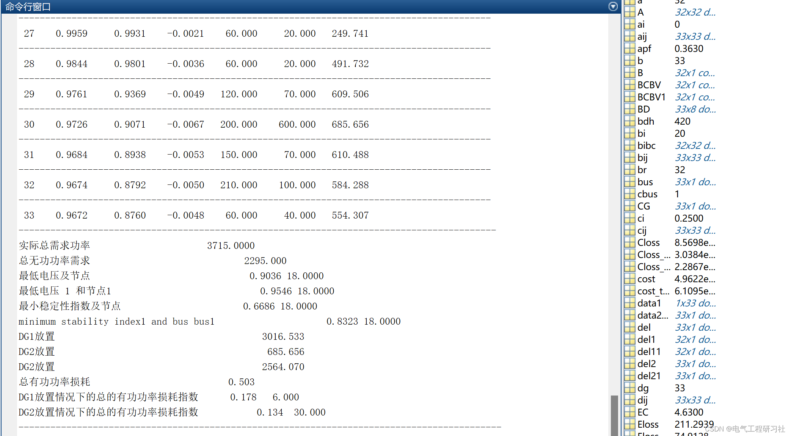Open the command window actions dropdown

click(613, 6)
